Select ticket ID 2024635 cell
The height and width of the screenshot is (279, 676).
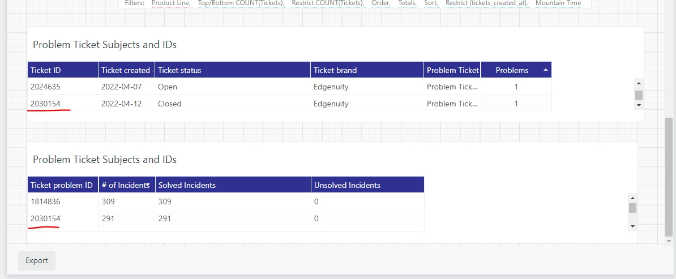point(63,87)
